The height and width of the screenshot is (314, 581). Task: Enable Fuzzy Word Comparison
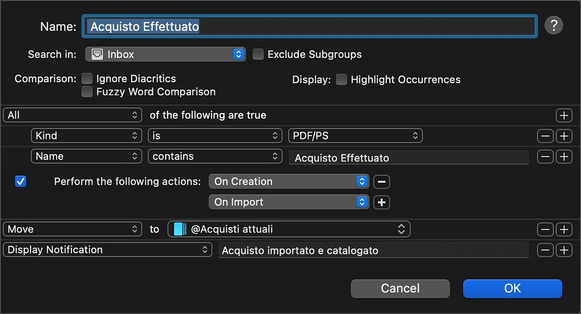pyautogui.click(x=87, y=92)
